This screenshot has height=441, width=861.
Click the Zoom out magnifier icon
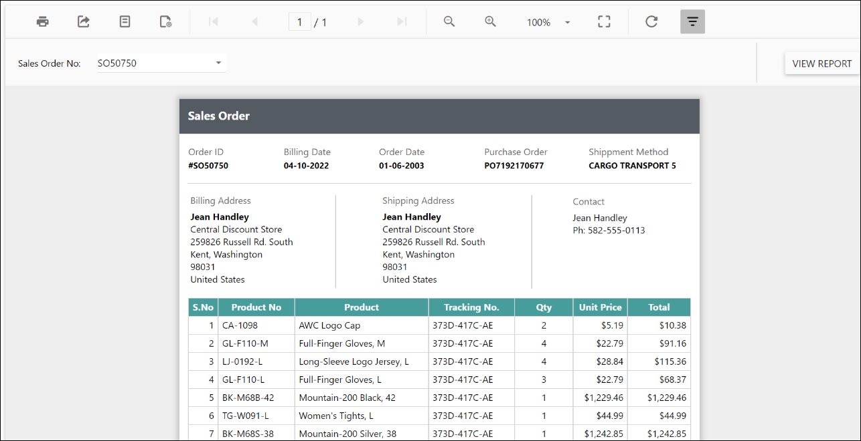point(449,21)
